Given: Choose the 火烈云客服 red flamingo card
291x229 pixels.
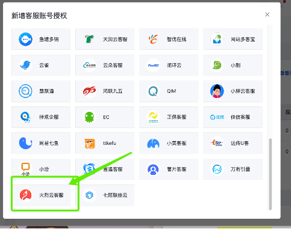Looking at the screenshot, I should [41, 195].
